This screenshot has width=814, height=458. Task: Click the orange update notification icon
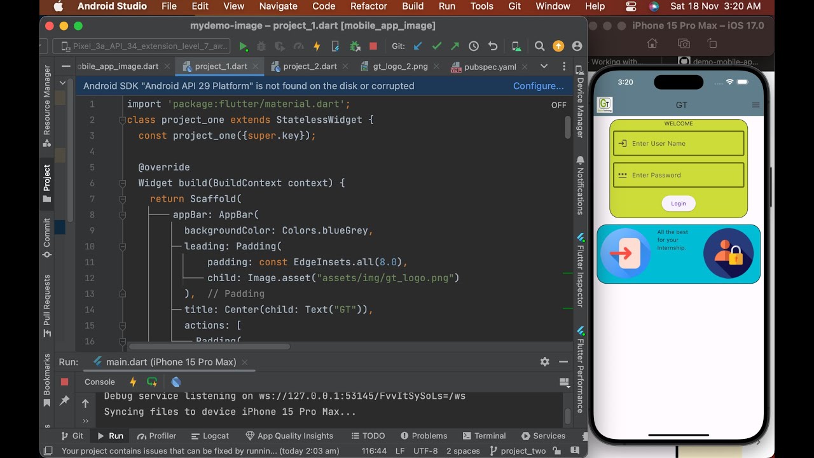(558, 46)
